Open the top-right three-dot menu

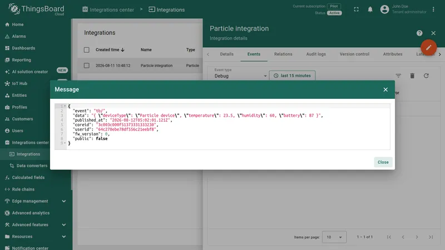(x=433, y=9)
